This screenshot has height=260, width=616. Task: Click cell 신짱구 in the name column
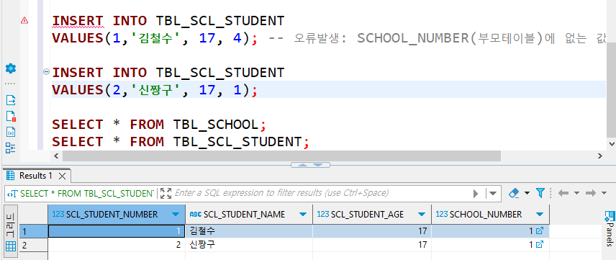click(x=249, y=245)
